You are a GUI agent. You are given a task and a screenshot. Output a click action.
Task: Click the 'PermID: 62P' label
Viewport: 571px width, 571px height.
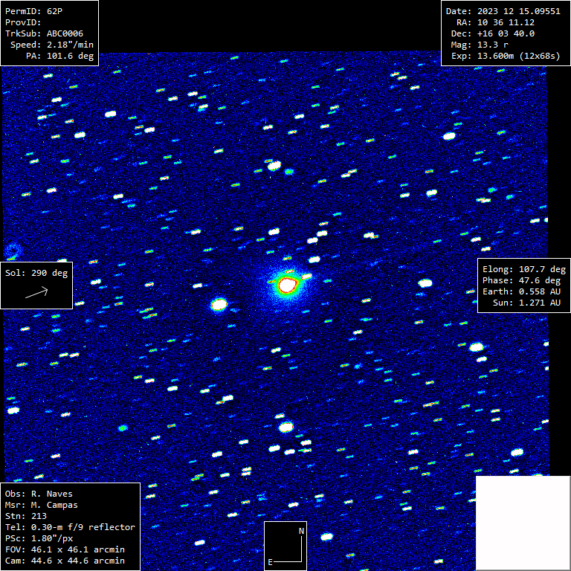click(x=34, y=11)
